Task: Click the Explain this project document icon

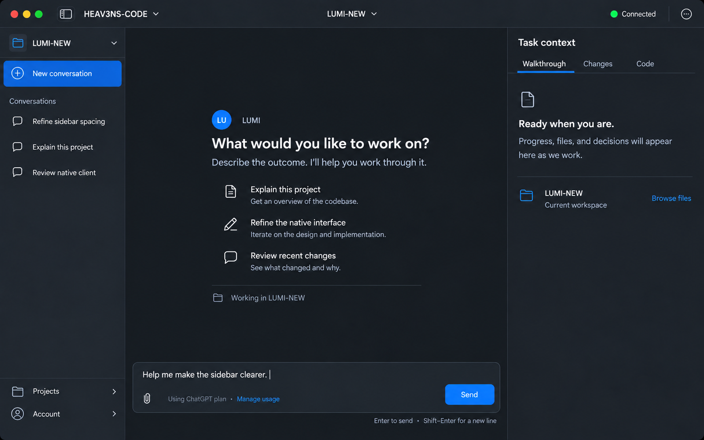Action: click(231, 192)
